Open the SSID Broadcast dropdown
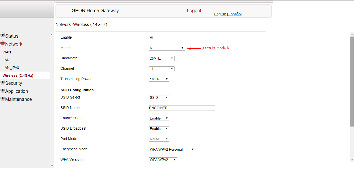Image resolution: width=354 pixels, height=175 pixels. coord(159,129)
